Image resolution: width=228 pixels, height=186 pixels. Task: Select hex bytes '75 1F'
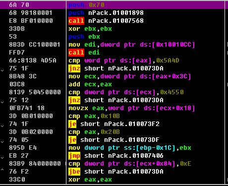coord(19,68)
